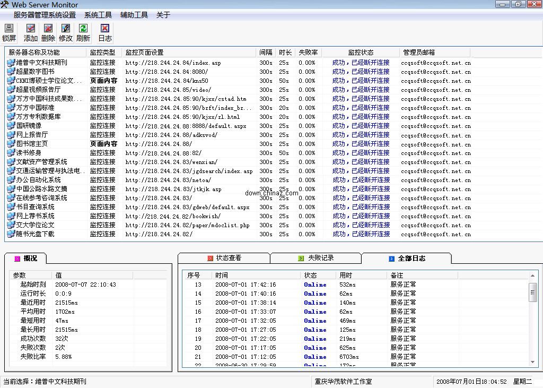Select server icon beside 超星视频报告厅
The width and height of the screenshot is (543, 388).
(x=11, y=90)
